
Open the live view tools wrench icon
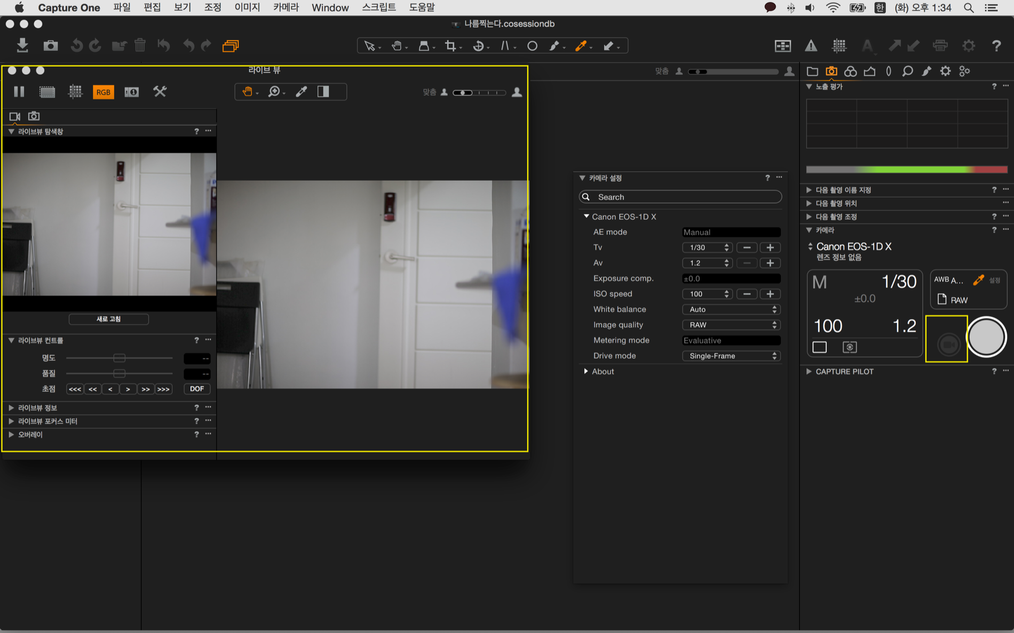tap(160, 92)
